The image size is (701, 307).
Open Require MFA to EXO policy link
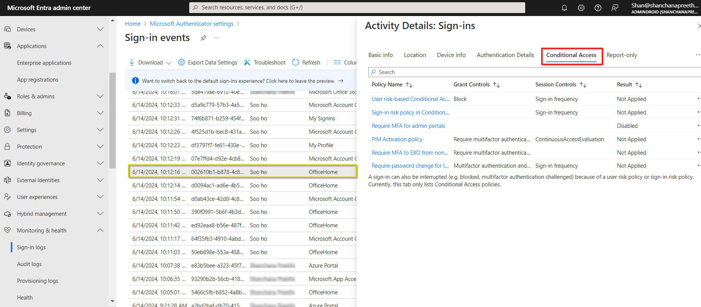[x=410, y=153]
